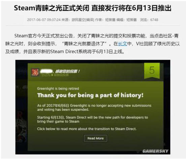Click the GAMERSKY watermark logo
The height and width of the screenshot is (161, 186).
coord(155,151)
